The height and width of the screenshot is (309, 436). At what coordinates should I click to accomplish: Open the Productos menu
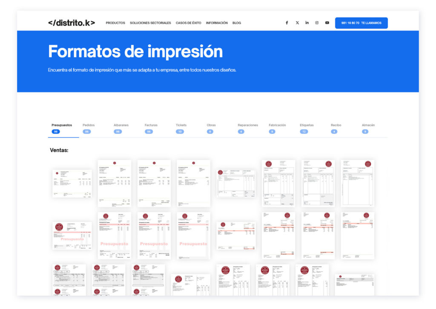(x=115, y=23)
